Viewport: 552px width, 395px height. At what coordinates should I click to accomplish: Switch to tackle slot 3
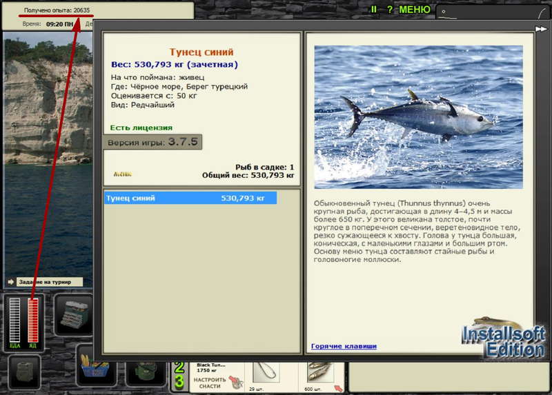pyautogui.click(x=179, y=382)
